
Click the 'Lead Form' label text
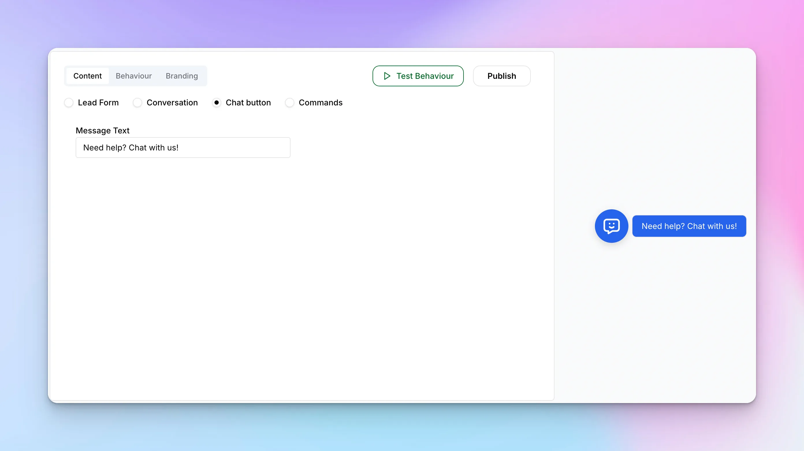[x=98, y=103]
